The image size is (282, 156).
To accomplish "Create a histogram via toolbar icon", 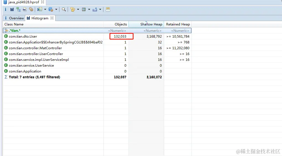I will click(12, 9).
